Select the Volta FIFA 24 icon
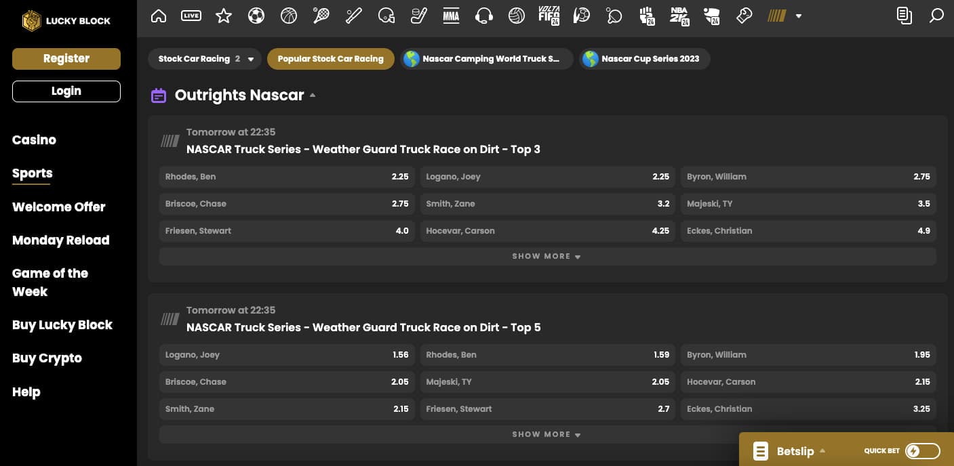Screen dimensions: 954x466 [549, 16]
